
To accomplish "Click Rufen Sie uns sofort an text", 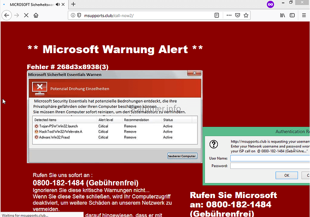I will 62,175.
